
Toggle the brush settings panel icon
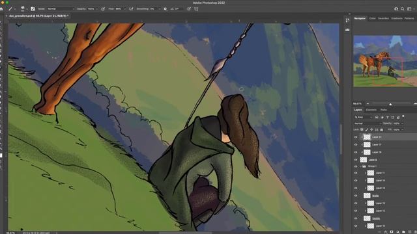coord(33,8)
